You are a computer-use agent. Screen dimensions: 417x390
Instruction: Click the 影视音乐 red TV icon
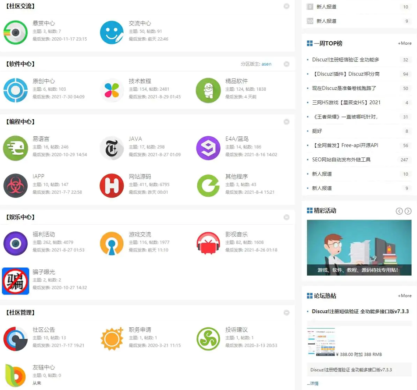(208, 243)
